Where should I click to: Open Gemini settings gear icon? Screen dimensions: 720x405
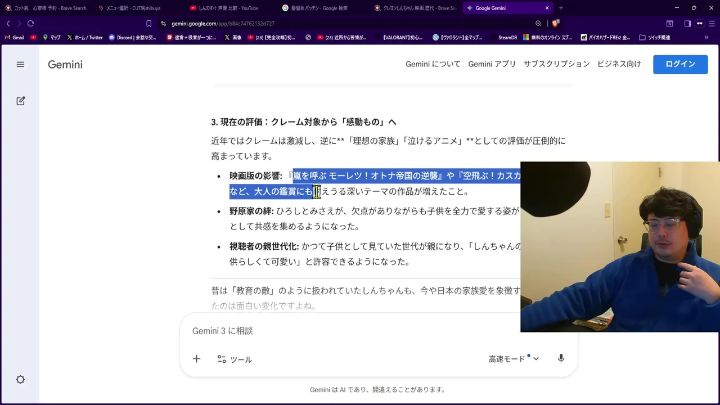pyautogui.click(x=20, y=380)
